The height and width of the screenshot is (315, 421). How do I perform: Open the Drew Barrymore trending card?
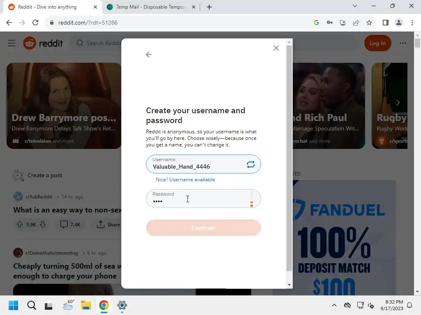64,106
